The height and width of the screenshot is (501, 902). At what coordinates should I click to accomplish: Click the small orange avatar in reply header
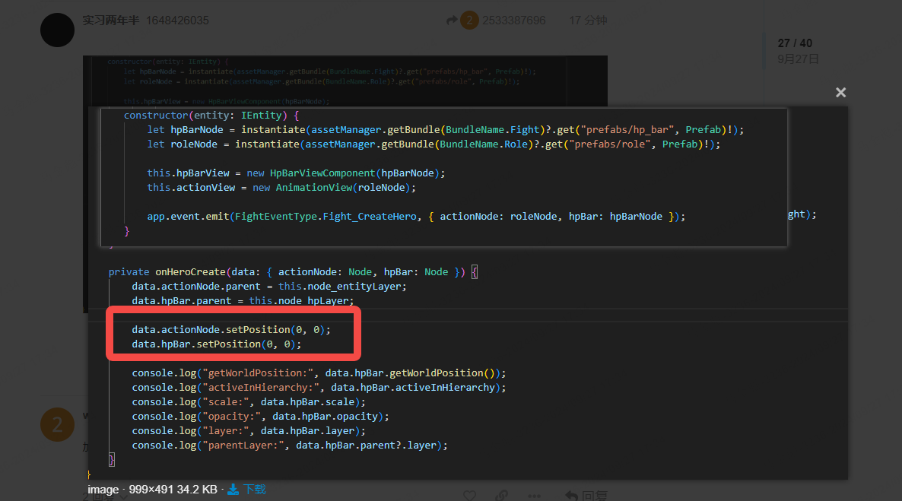coord(469,21)
